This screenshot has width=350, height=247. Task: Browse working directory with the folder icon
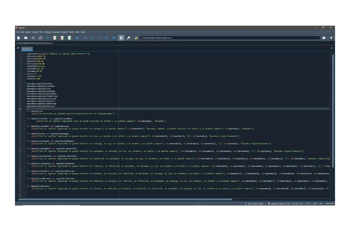click(323, 38)
